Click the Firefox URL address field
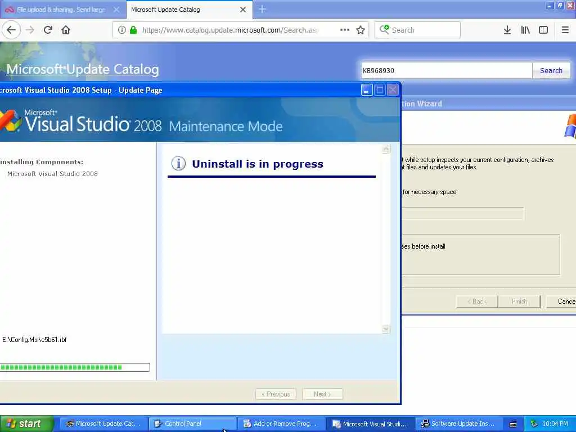 230,30
